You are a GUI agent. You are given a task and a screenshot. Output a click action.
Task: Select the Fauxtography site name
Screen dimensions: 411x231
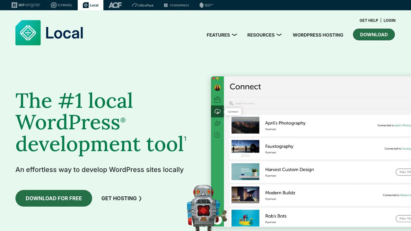click(279, 146)
